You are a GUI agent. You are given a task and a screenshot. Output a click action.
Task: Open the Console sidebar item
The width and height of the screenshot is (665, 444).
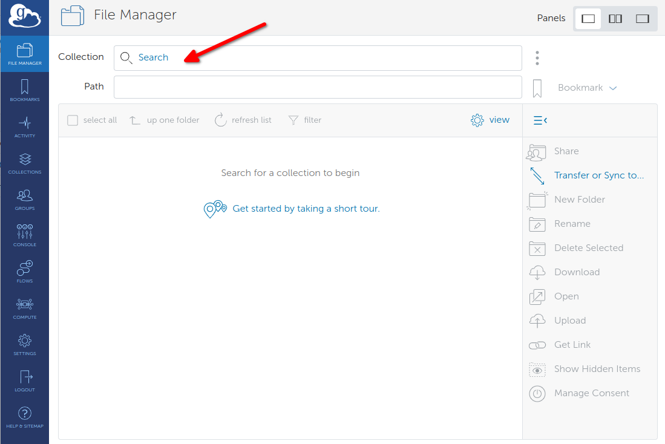pos(25,235)
